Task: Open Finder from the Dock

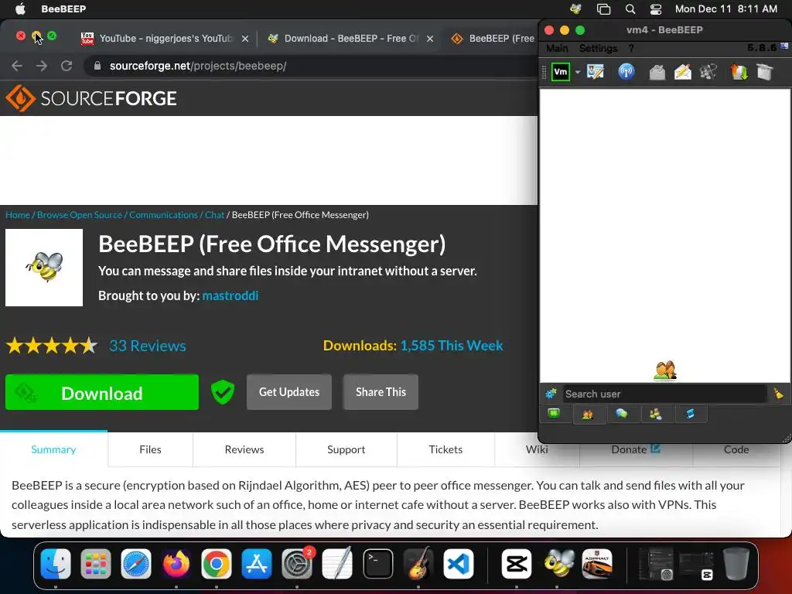Action: coord(56,564)
